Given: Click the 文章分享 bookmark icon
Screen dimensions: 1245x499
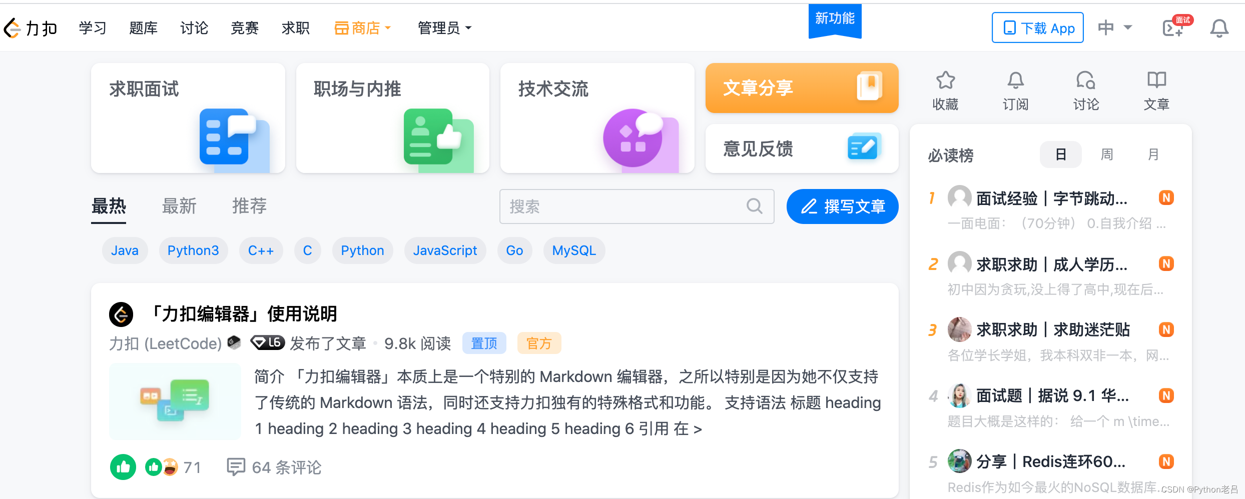Looking at the screenshot, I should [x=869, y=86].
